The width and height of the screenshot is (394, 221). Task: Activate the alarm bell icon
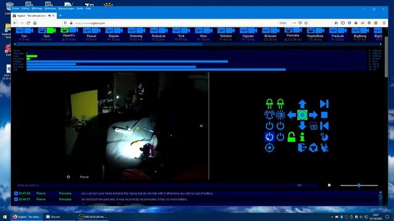(270, 115)
